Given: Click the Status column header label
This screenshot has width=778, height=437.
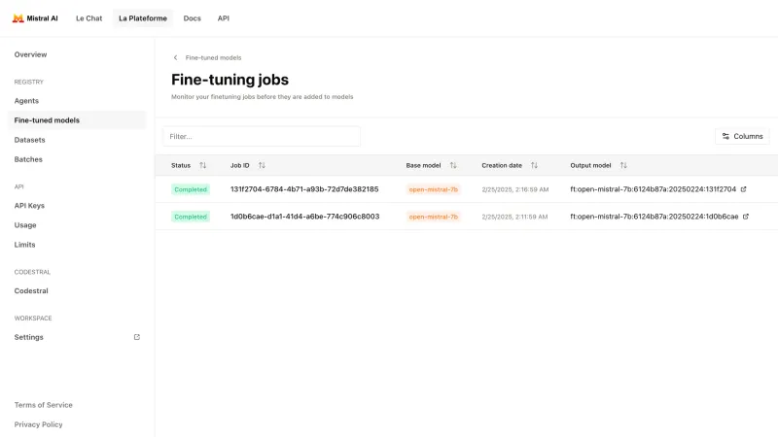Looking at the screenshot, I should [x=181, y=165].
